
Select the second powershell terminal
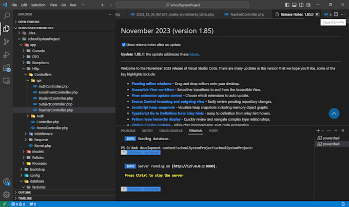tap(332, 144)
